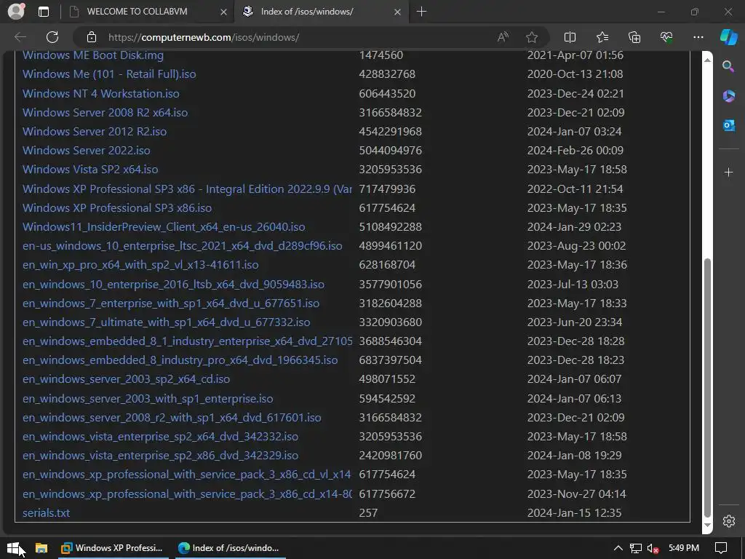Image resolution: width=745 pixels, height=559 pixels.
Task: Open the 5:49 PM clock
Action: pos(684,548)
